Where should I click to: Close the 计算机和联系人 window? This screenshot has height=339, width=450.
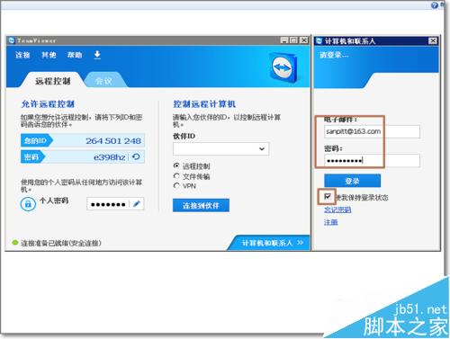[x=433, y=40]
